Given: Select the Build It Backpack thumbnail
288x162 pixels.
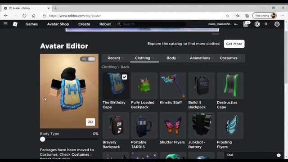Looking at the screenshot, I should pyautogui.click(x=202, y=85).
